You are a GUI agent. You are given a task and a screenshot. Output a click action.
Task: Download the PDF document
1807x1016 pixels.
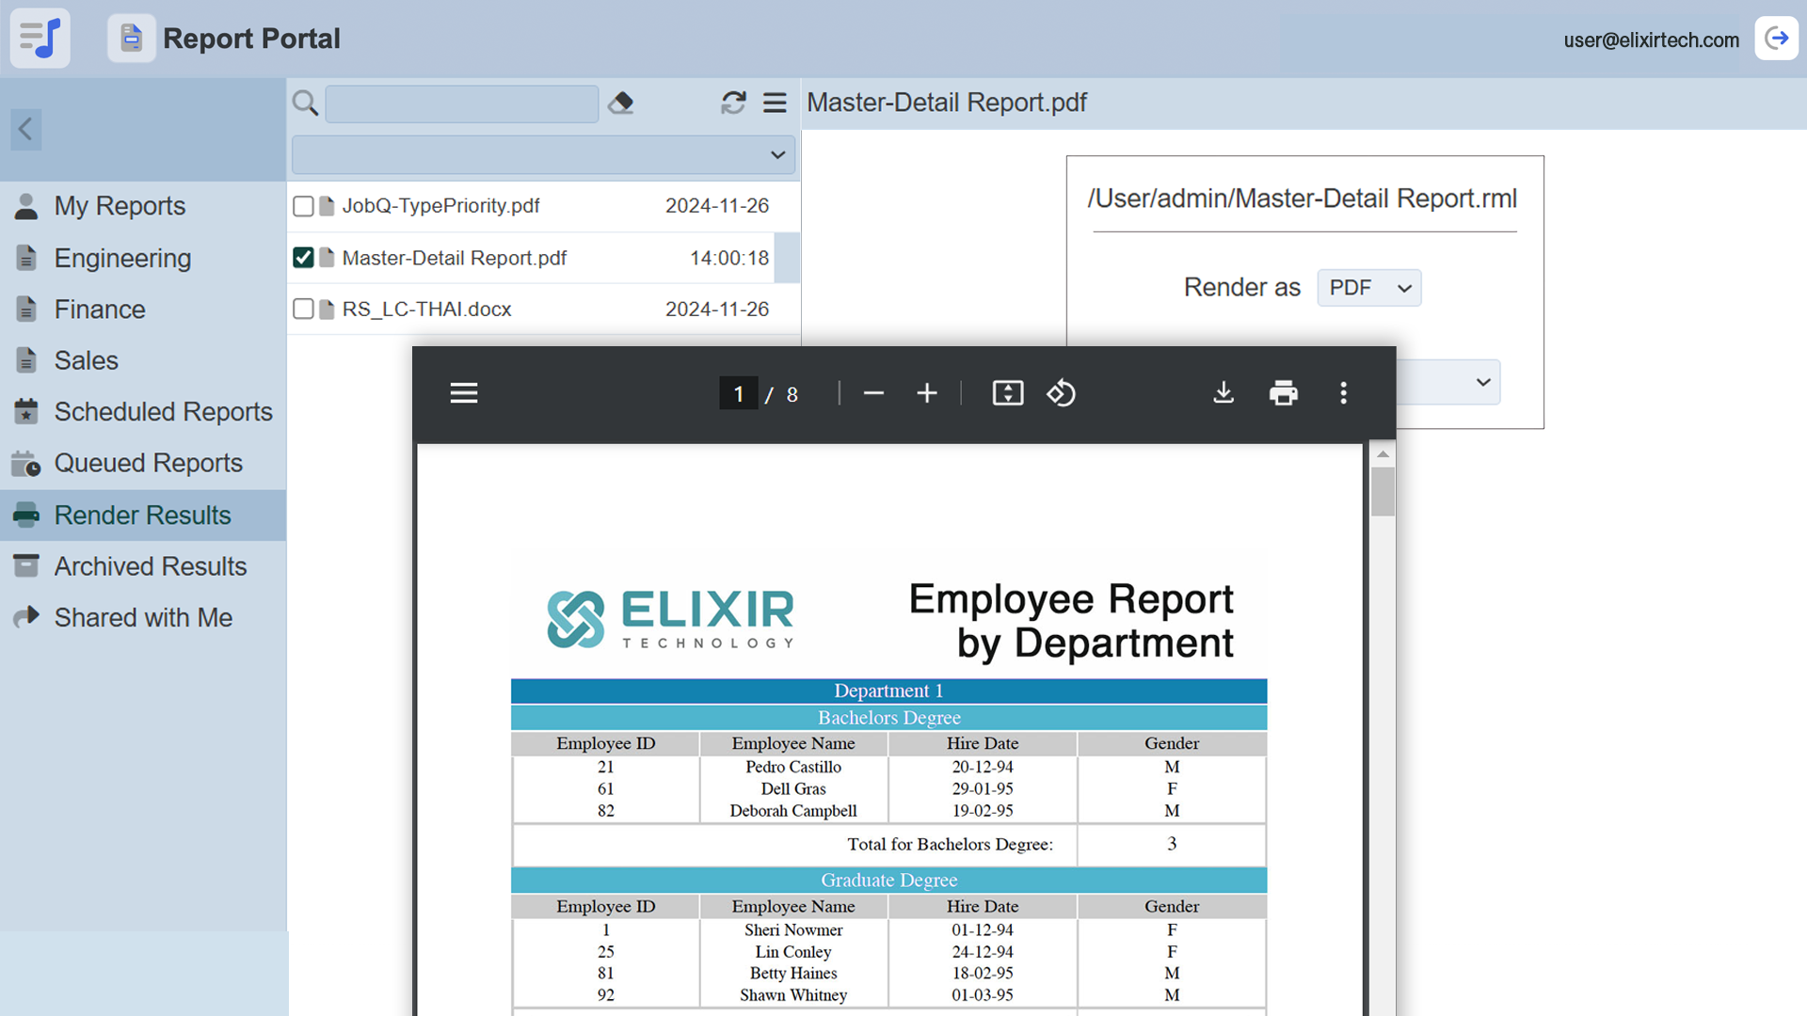(1223, 392)
